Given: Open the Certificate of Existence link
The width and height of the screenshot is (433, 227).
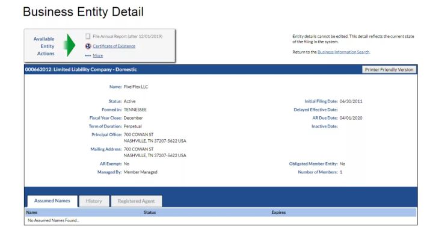Looking at the screenshot, I should [114, 46].
